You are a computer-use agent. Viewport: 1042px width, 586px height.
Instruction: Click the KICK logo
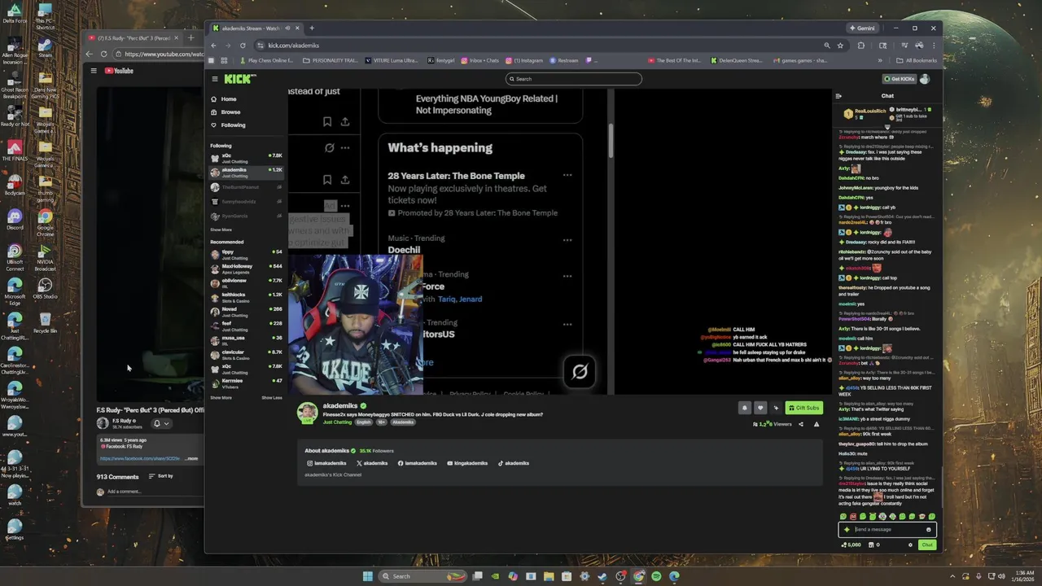point(240,79)
